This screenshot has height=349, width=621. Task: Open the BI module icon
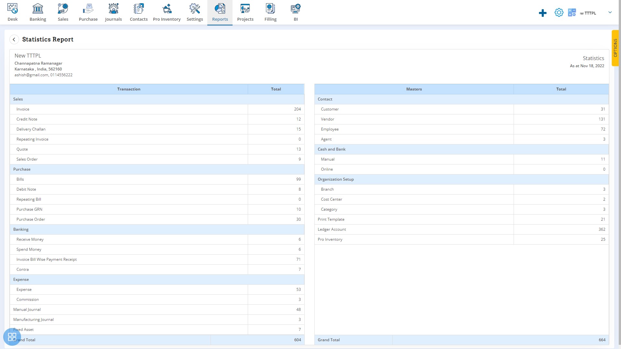coord(296,9)
